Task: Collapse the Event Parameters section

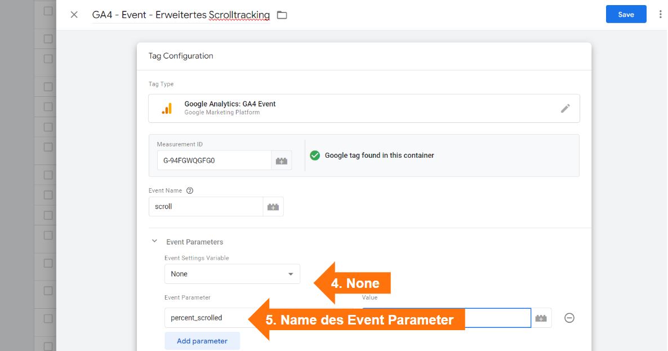Action: pyautogui.click(x=154, y=241)
